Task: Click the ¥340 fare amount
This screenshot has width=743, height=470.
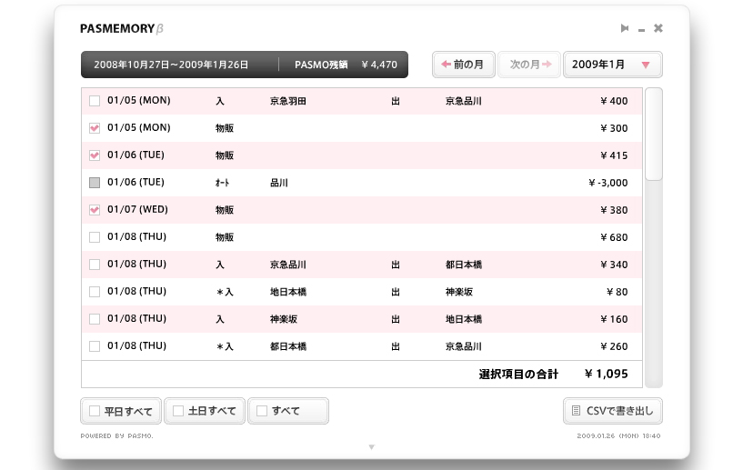Action: 614,265
